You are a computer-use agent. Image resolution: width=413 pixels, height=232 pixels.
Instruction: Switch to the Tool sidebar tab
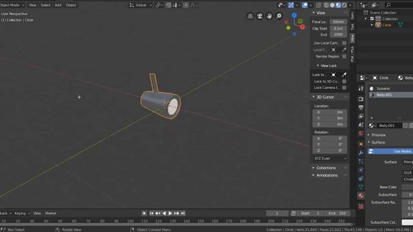pos(352,26)
